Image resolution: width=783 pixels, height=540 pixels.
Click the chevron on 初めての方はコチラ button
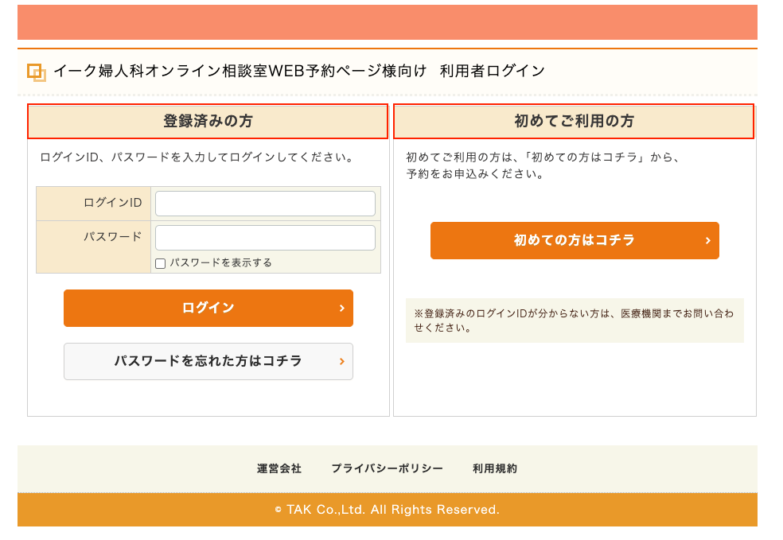(707, 240)
